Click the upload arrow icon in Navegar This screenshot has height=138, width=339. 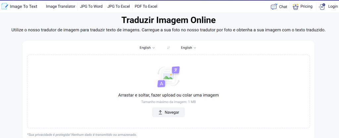[160, 112]
